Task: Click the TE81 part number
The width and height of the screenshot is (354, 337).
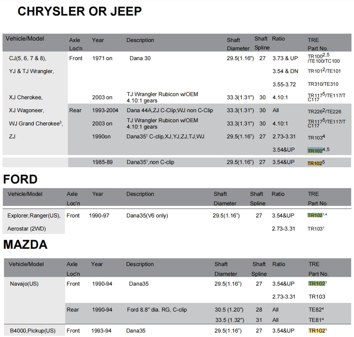Action: click(315, 319)
